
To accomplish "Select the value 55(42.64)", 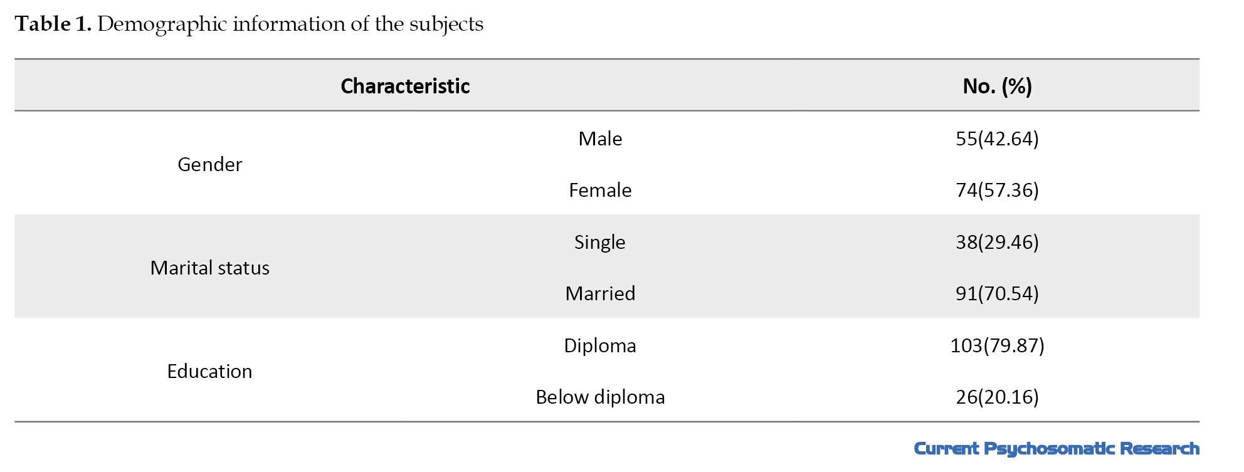I will tap(997, 139).
